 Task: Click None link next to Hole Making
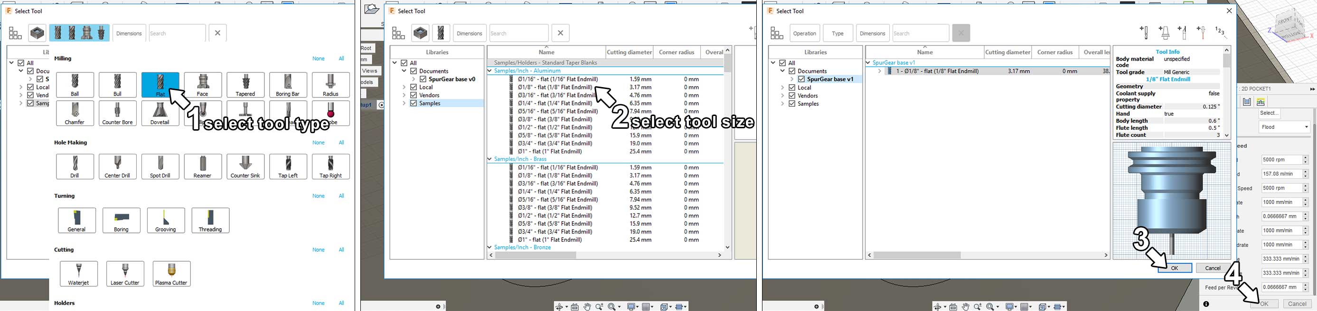click(x=319, y=143)
